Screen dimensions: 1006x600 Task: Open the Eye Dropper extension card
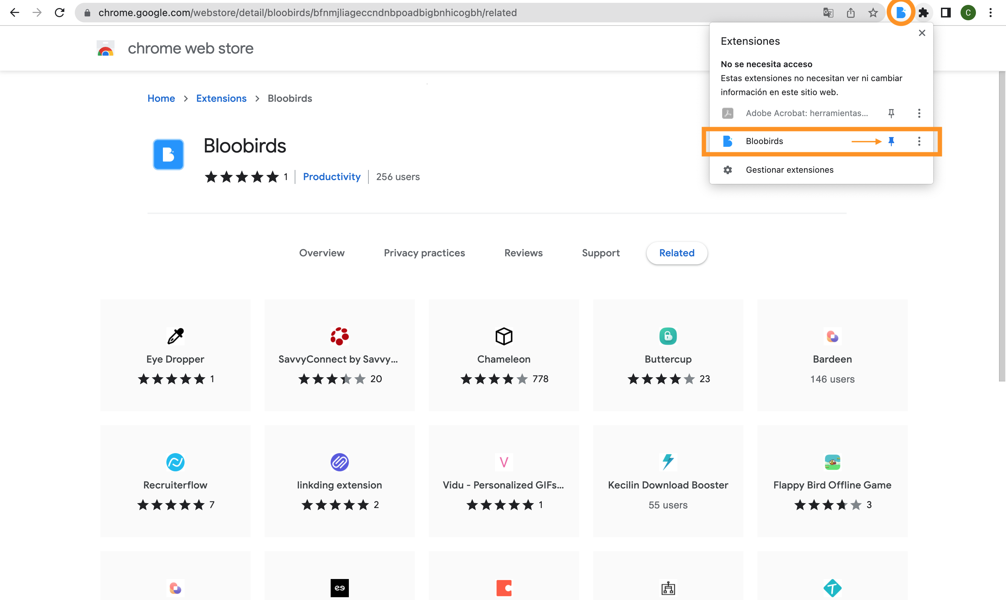tap(175, 355)
